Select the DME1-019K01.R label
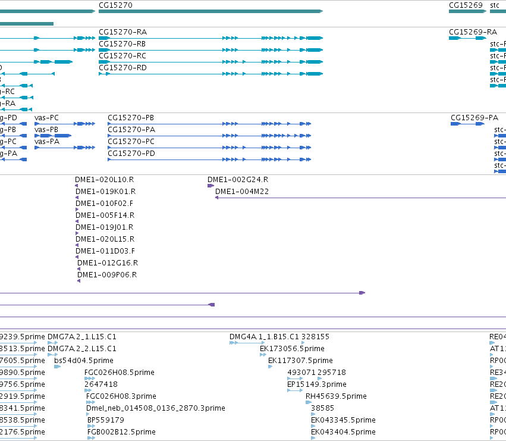This screenshot has height=441, width=506. pyautogui.click(x=105, y=192)
